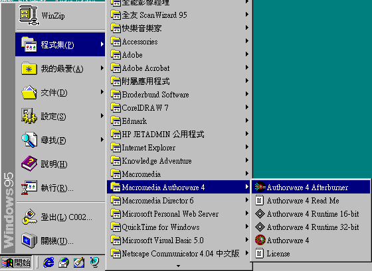Viewport: 372px width, 271px height.
Task: Launch Authorware 4 Runtime 16-bit
Action: [311, 214]
